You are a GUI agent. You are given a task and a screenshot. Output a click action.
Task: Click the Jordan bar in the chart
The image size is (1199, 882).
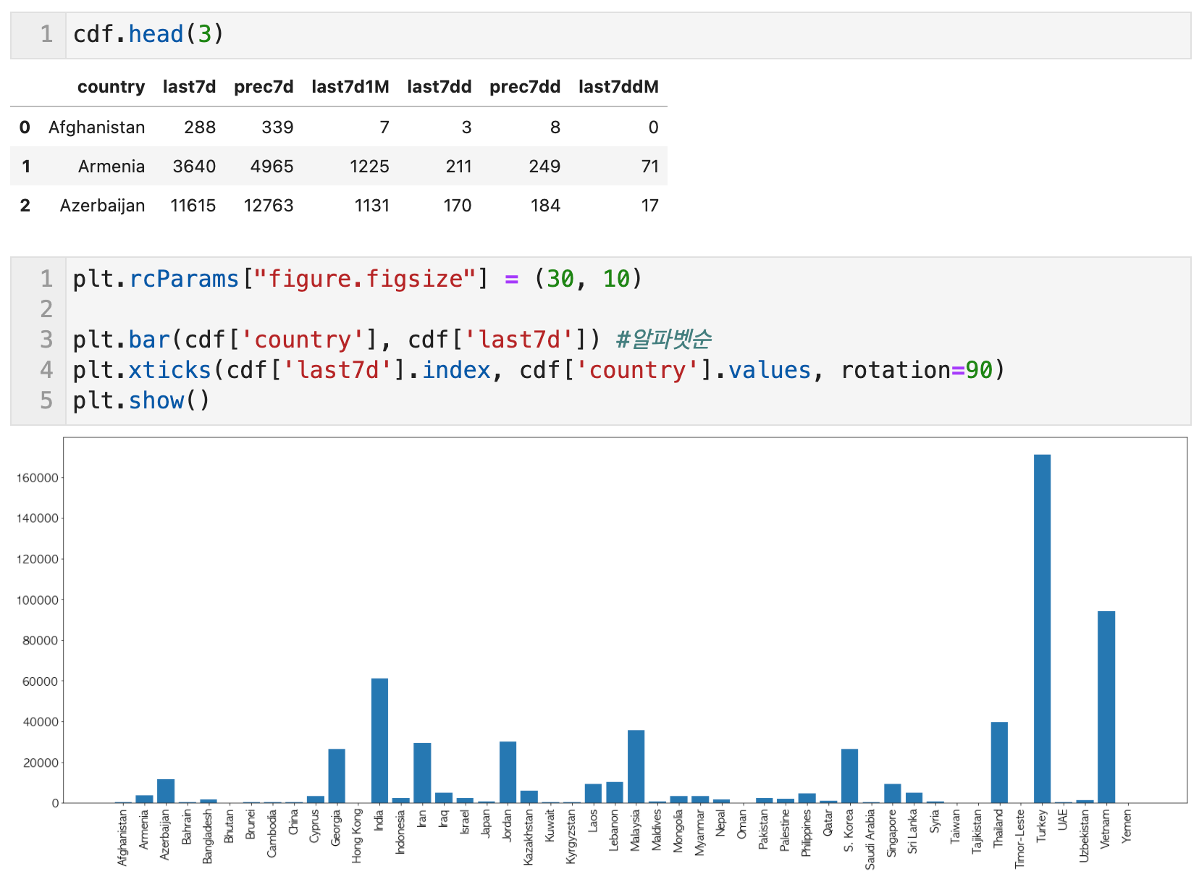tap(508, 772)
